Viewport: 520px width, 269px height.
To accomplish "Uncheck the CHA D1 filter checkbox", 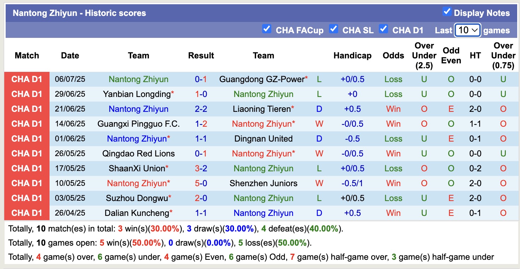I will pos(383,29).
